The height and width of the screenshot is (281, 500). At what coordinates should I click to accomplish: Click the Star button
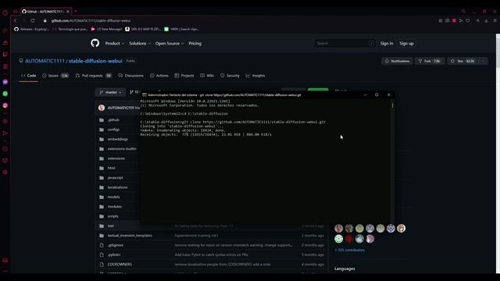pos(463,61)
